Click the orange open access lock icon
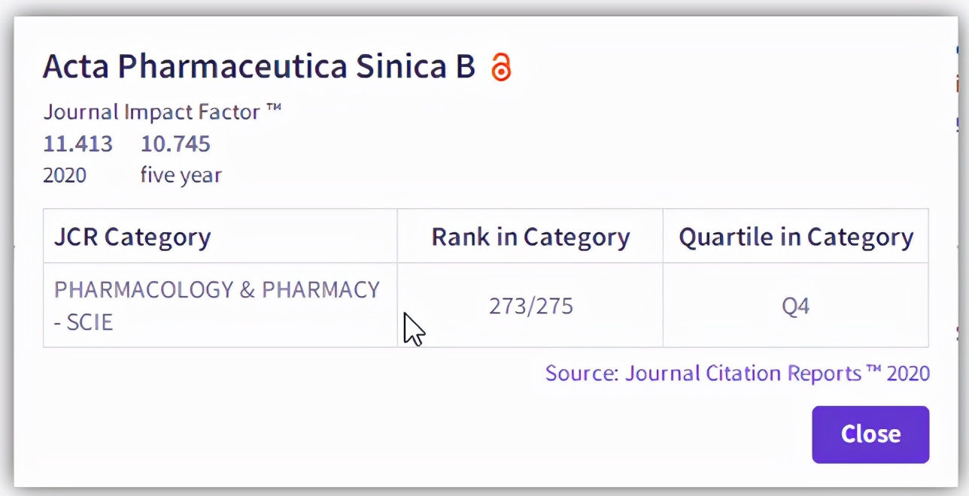This screenshot has width=969, height=496. (501, 68)
